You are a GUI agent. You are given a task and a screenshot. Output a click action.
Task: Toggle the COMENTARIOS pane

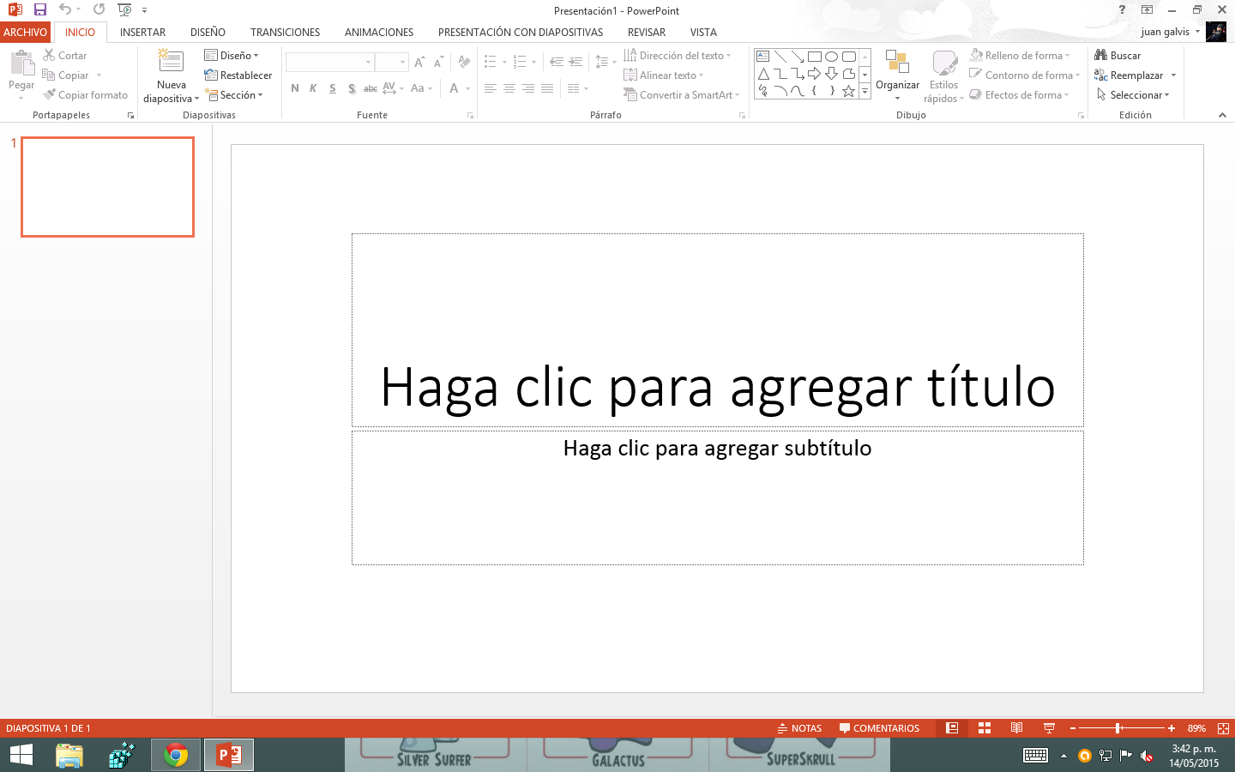click(x=879, y=728)
